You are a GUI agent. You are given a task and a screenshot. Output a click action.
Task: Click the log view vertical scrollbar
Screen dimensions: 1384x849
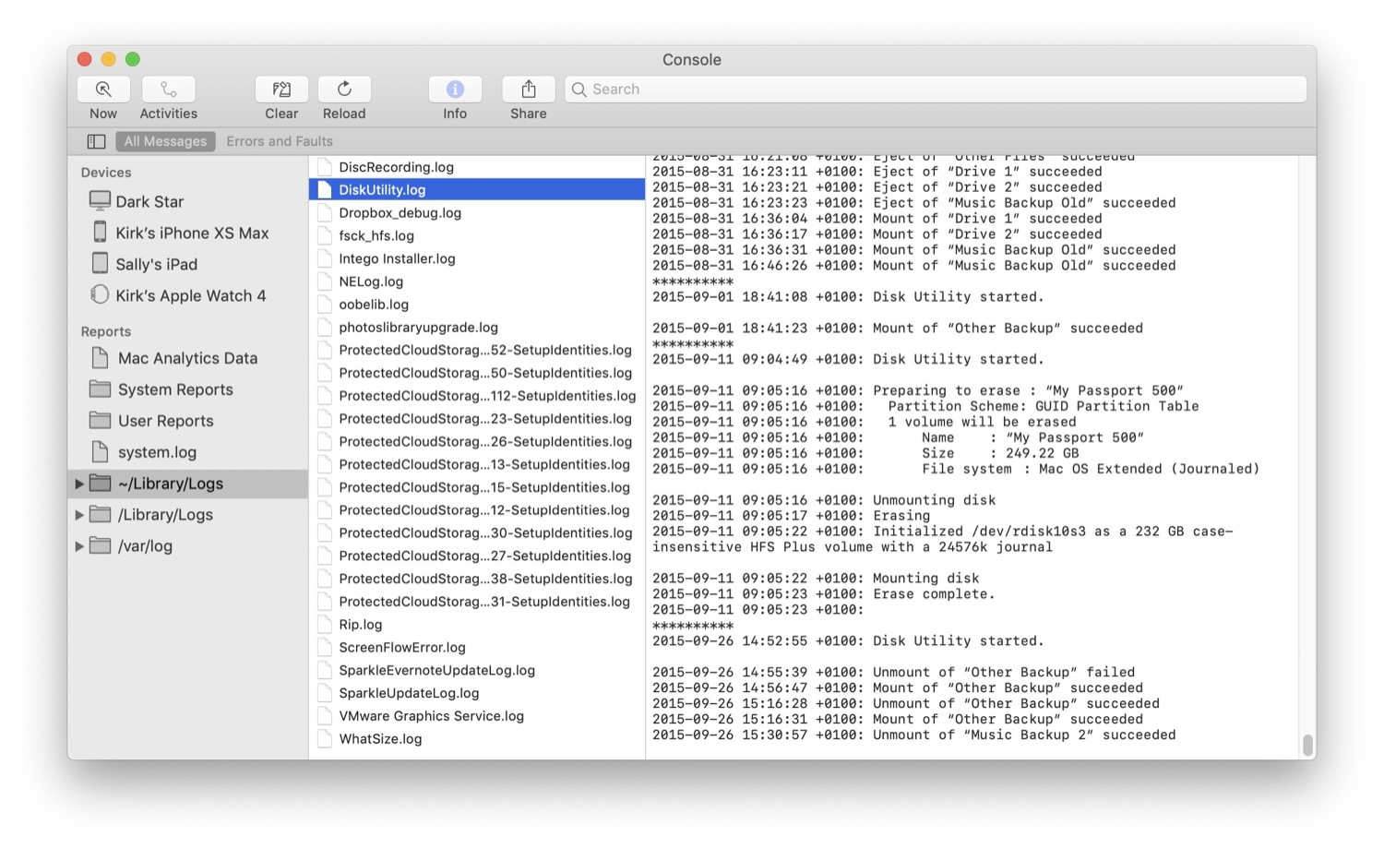[1306, 744]
